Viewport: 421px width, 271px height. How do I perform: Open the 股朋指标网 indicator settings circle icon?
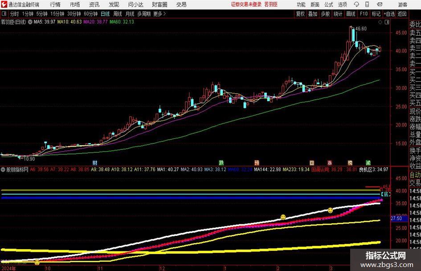pos(3,170)
